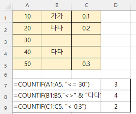
Task: Select cell D9 showing result 2
Action: [x=116, y=107]
